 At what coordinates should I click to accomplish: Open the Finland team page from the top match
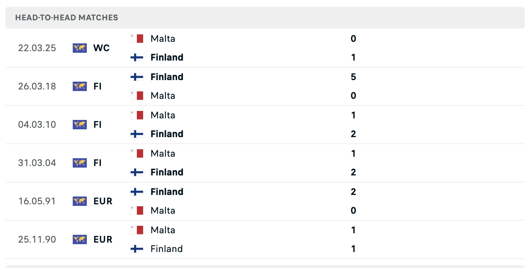coord(167,57)
